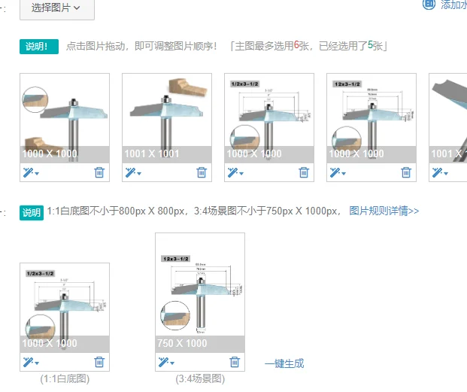Delete the first main image with the trash icon
Image resolution: width=467 pixels, height=392 pixels.
pyautogui.click(x=99, y=172)
